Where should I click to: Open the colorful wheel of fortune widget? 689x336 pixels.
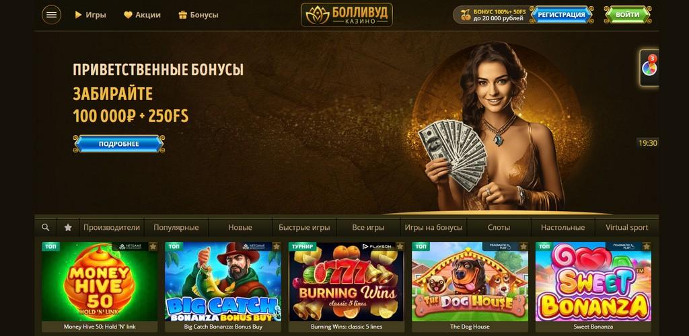[x=649, y=68]
